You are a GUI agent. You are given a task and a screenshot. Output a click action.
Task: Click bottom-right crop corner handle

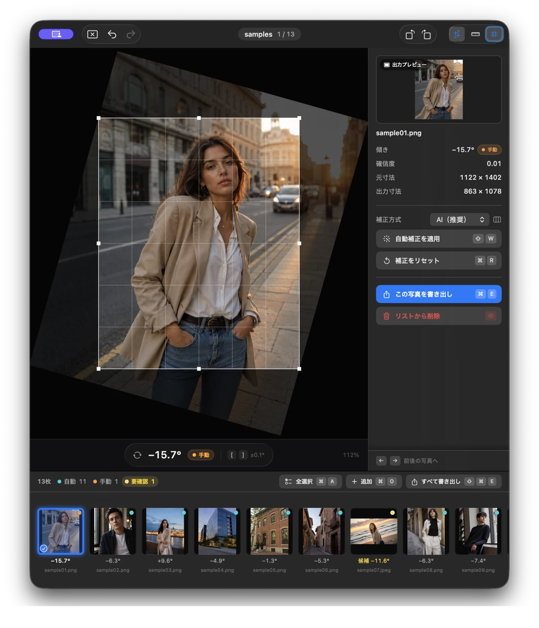[x=299, y=369]
